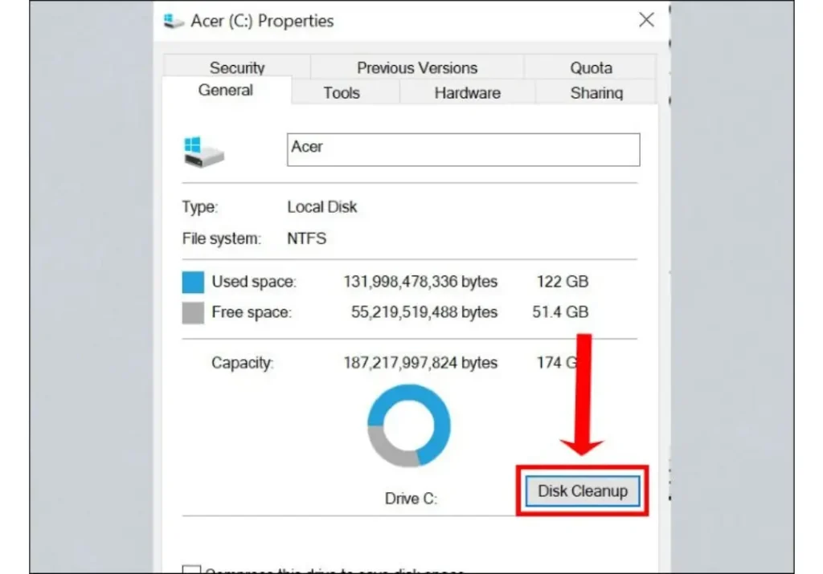Switch to the Sharing tab

pyautogui.click(x=596, y=93)
